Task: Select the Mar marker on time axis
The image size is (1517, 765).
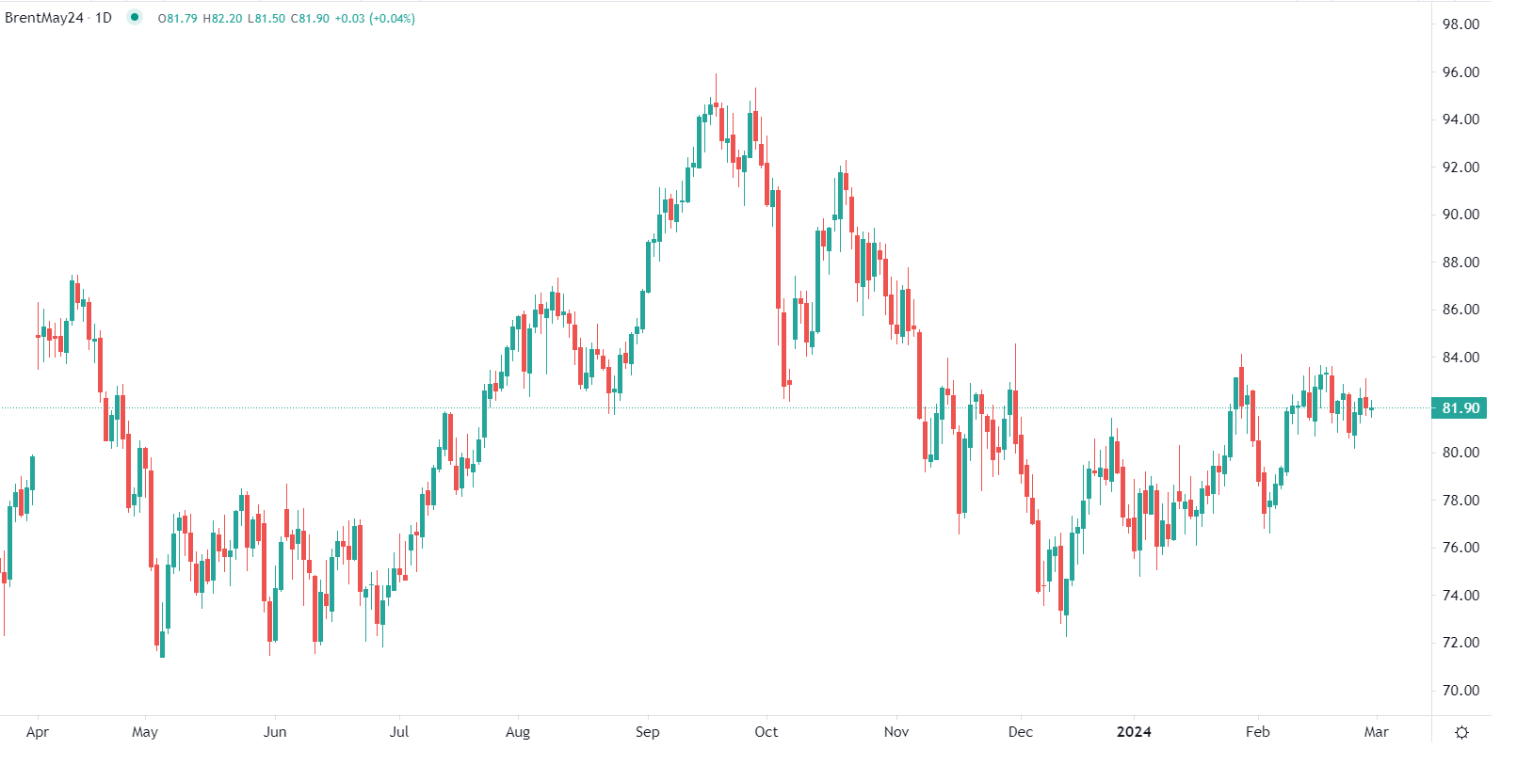Action: (1377, 732)
